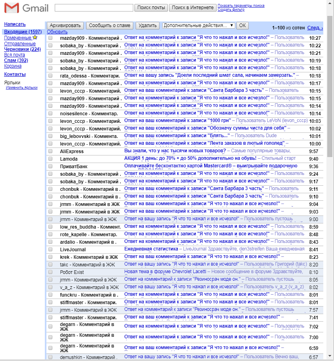The width and height of the screenshot is (334, 361).
Task: Open the Входящие (1597) folder
Action: (23, 32)
